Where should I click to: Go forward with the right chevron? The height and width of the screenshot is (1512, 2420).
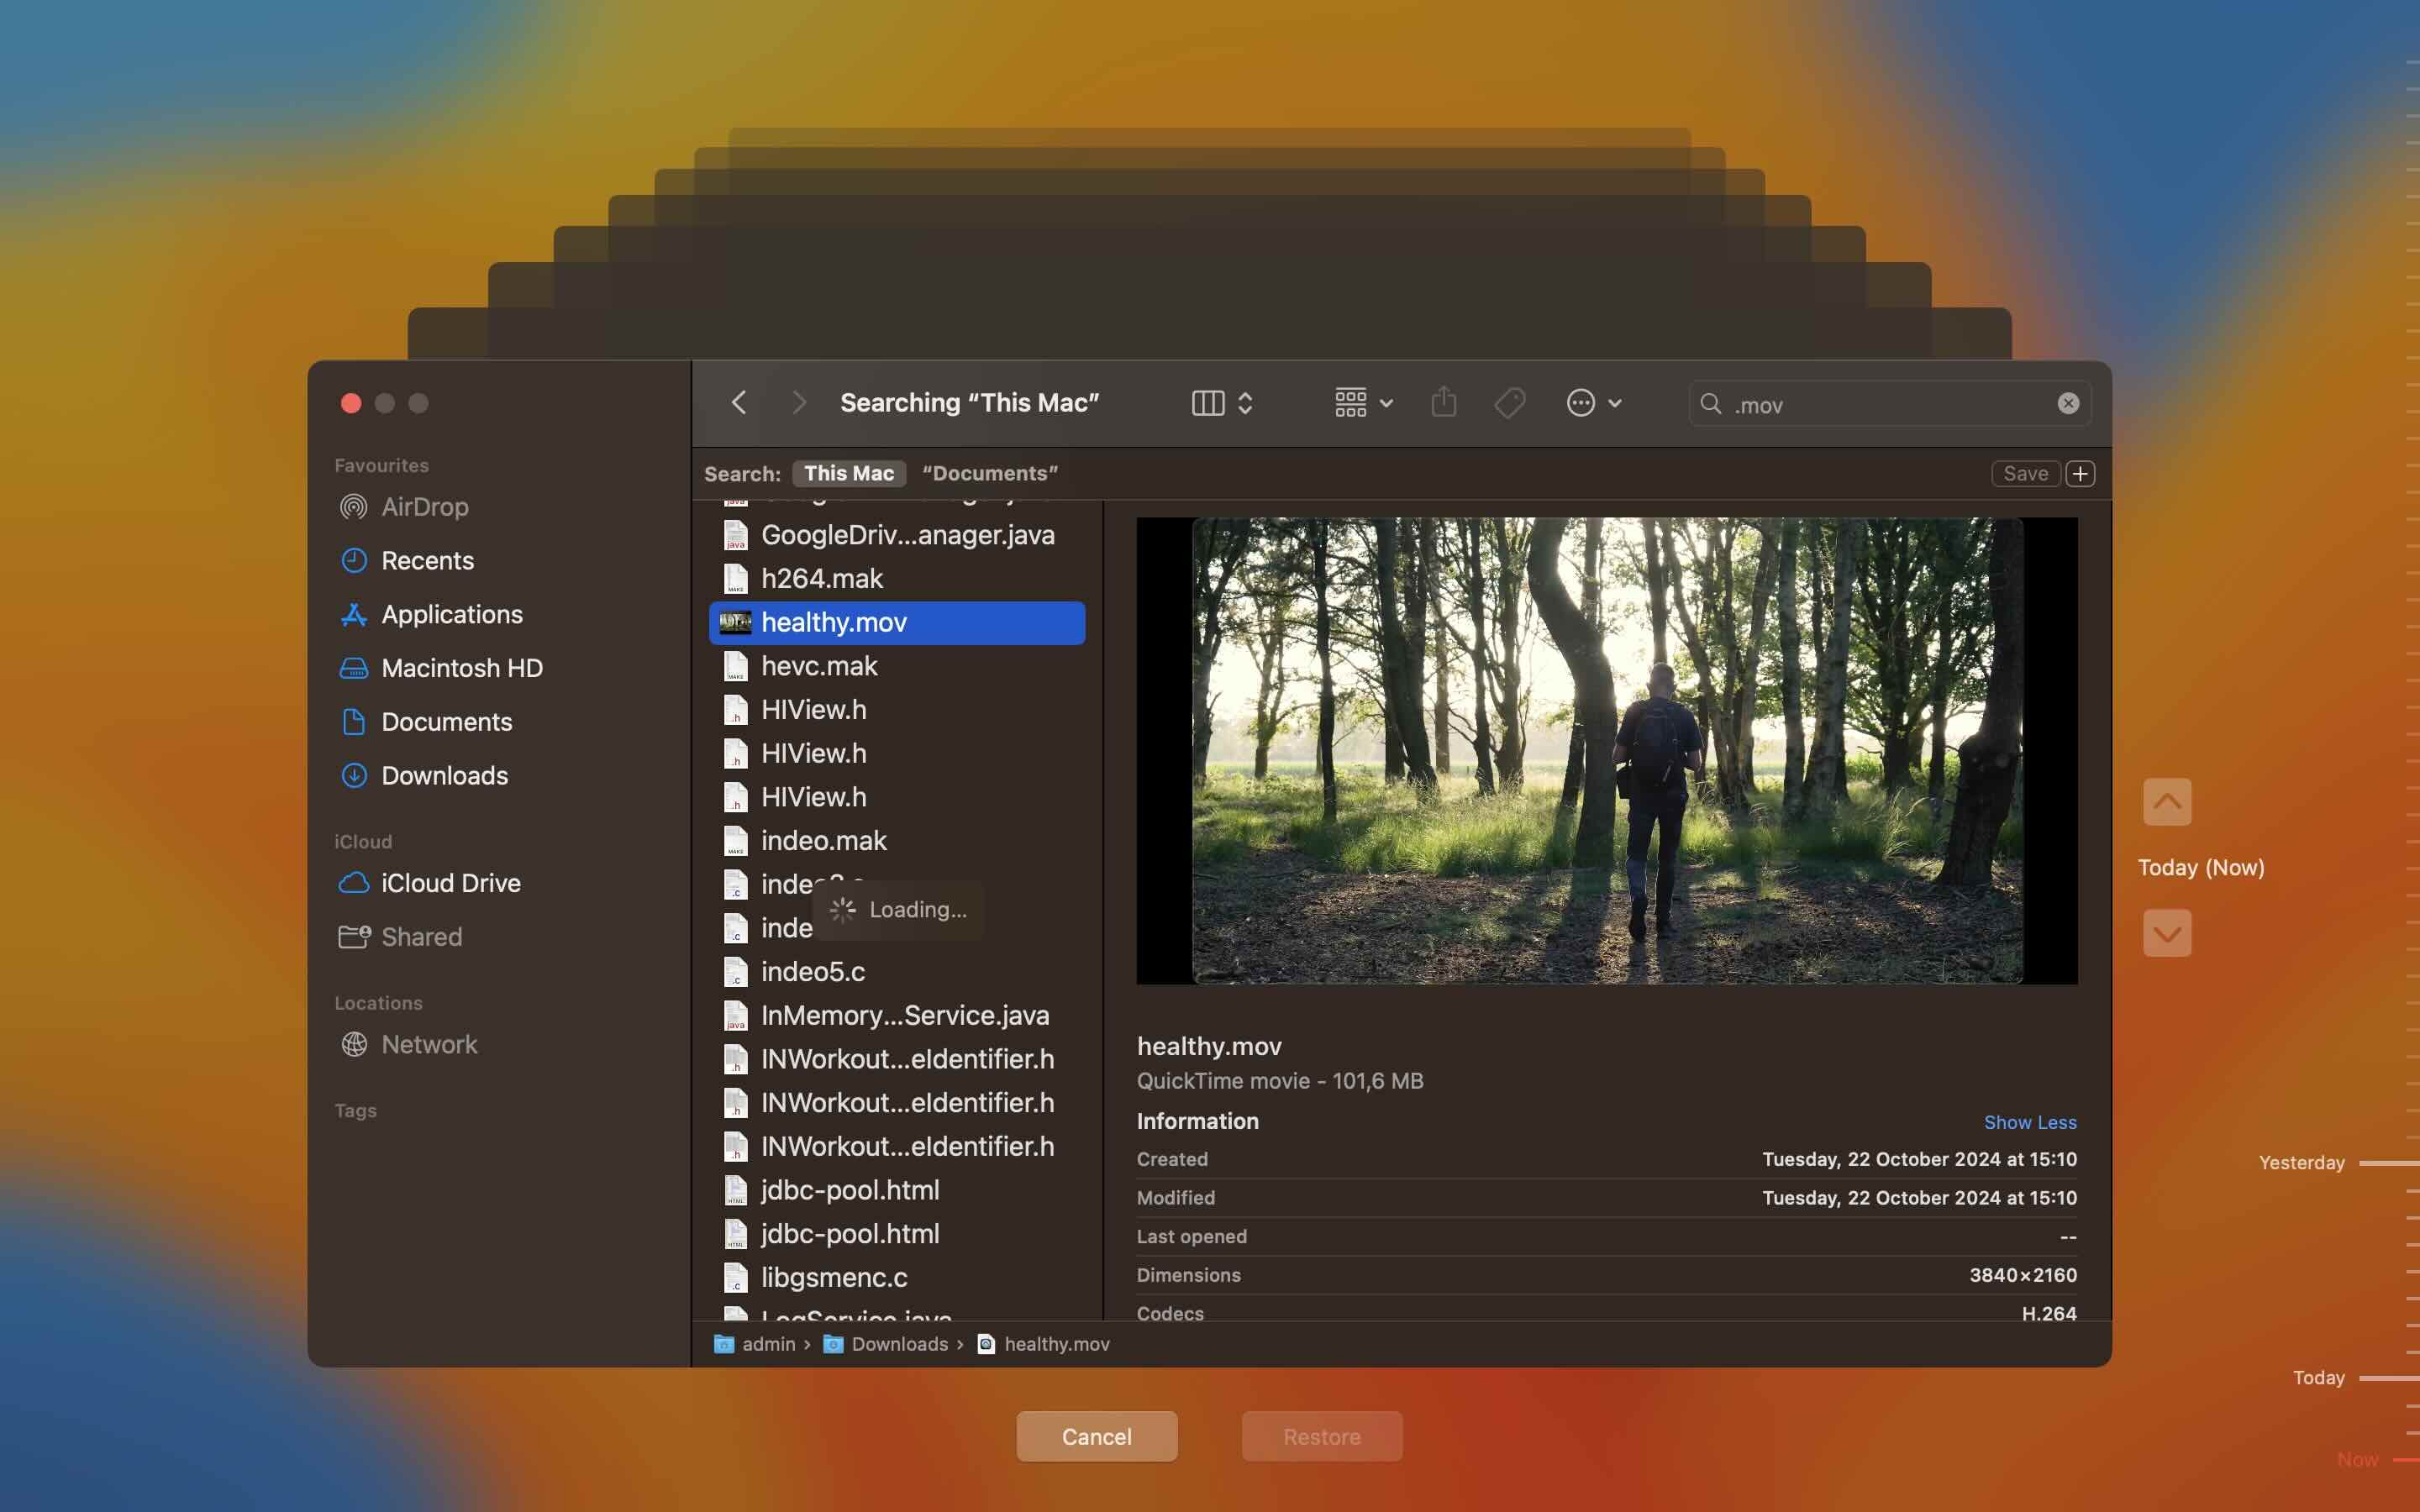[798, 403]
